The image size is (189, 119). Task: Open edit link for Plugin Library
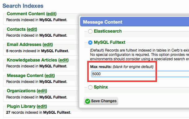tap(42, 107)
